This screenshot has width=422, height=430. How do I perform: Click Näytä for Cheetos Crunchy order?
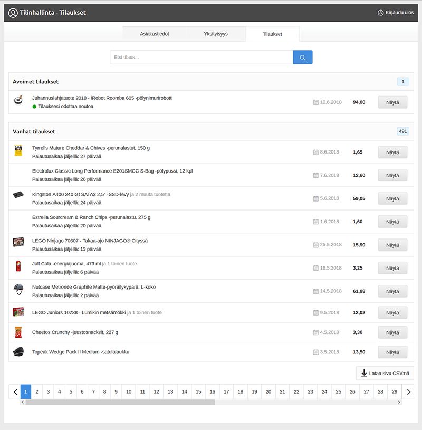click(x=392, y=332)
